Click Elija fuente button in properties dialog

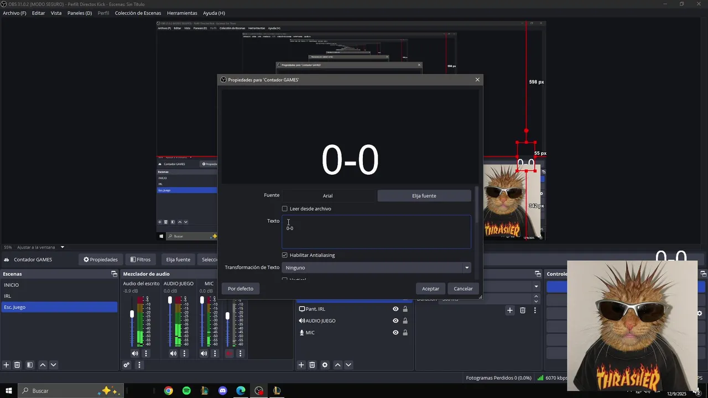click(x=424, y=196)
